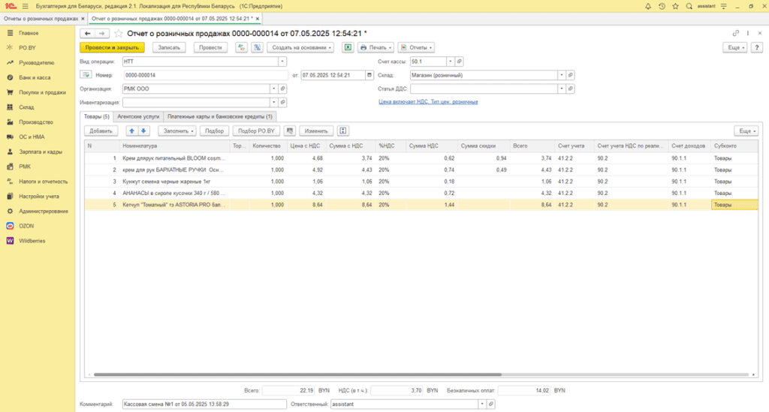Open the help question mark button
The height and width of the screenshot is (412, 769).
point(757,47)
